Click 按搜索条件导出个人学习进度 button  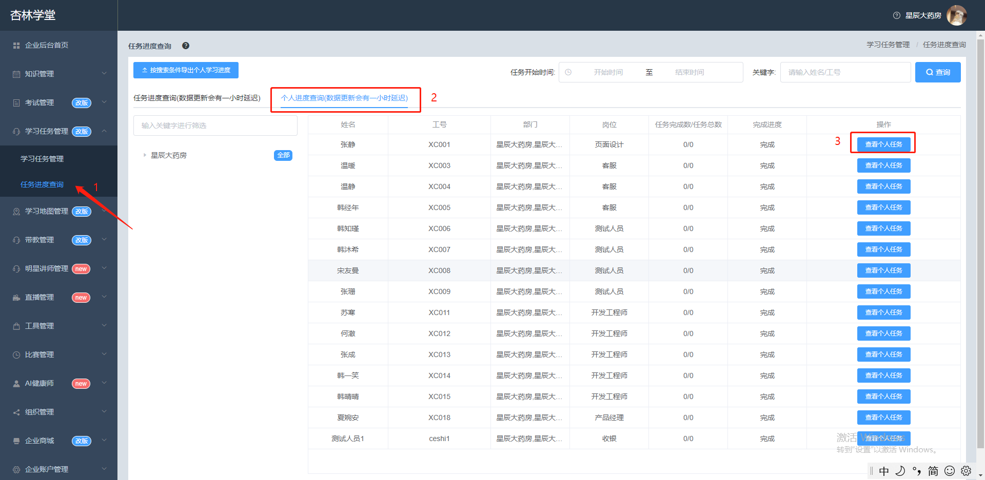coord(186,70)
